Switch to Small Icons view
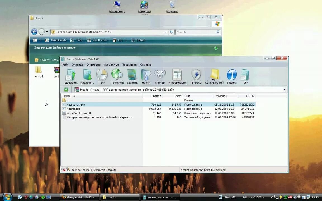Image resolution: width=322 pixels, height=201 pixels. [97, 40]
